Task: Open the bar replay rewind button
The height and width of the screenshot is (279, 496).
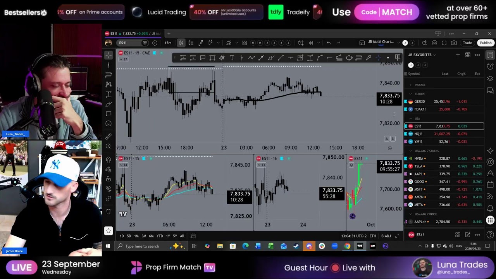Action: point(311,43)
